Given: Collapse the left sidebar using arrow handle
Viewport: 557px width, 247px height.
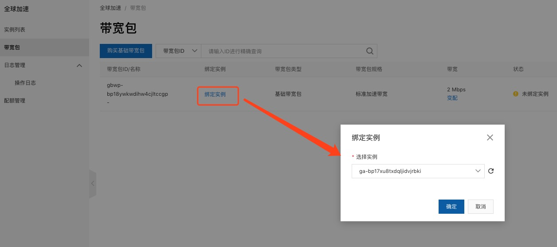Looking at the screenshot, I should point(93,184).
